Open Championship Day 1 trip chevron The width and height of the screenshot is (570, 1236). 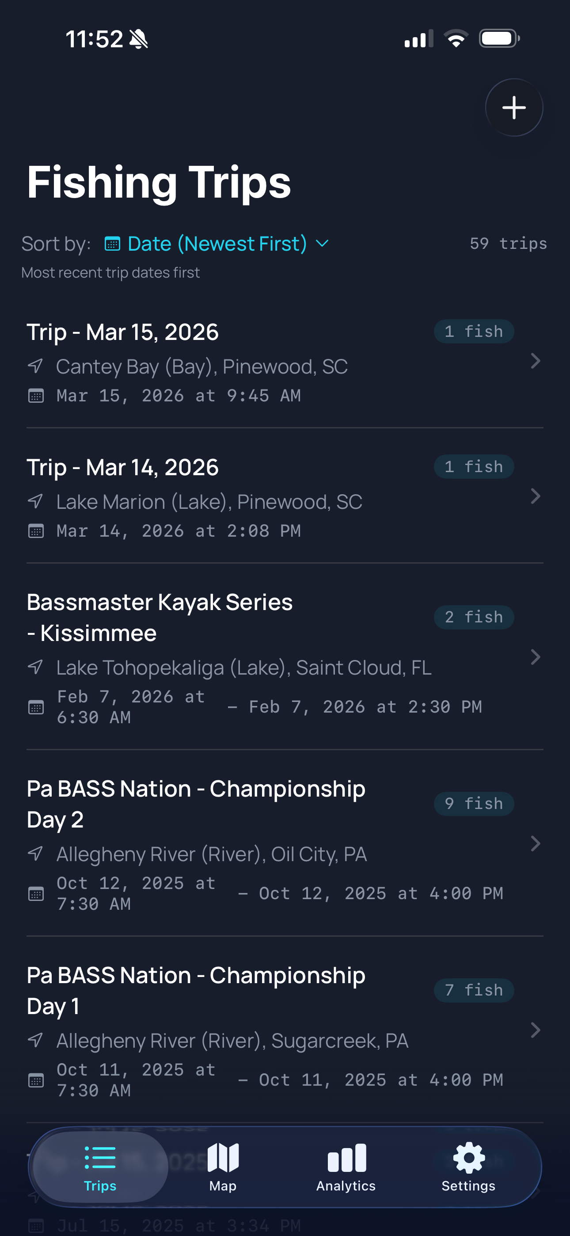(x=536, y=1030)
